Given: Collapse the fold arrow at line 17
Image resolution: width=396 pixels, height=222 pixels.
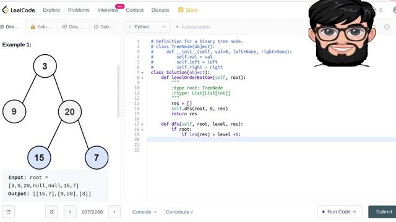Looking at the screenshot, I should (142, 125).
